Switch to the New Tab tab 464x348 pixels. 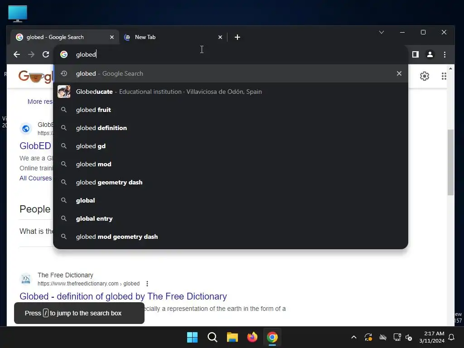click(x=173, y=37)
